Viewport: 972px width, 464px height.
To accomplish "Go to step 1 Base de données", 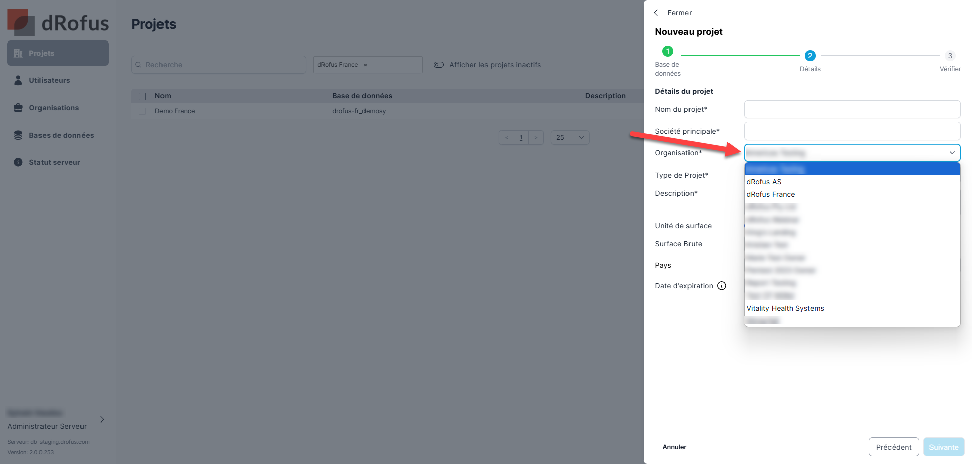I will point(668,51).
